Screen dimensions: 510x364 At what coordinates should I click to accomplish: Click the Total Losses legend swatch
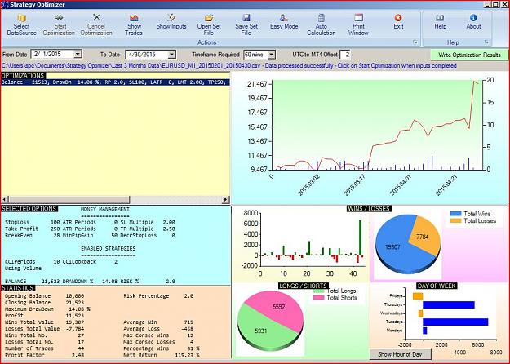point(455,221)
